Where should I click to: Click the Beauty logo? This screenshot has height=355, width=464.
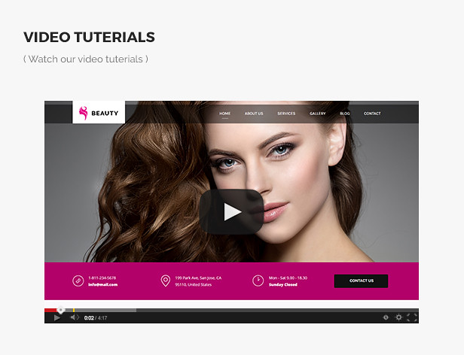coord(99,114)
